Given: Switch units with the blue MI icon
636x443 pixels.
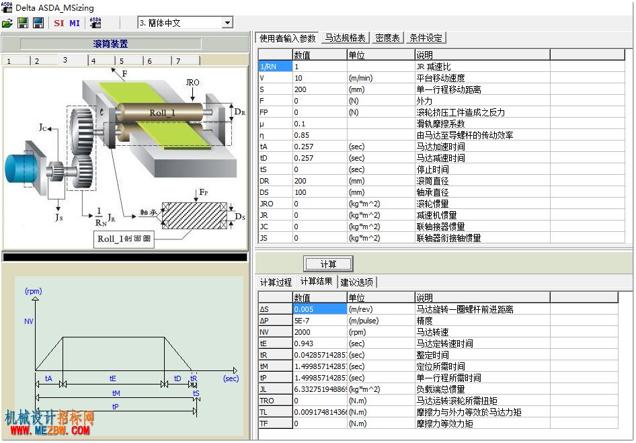Looking at the screenshot, I should coord(75,23).
